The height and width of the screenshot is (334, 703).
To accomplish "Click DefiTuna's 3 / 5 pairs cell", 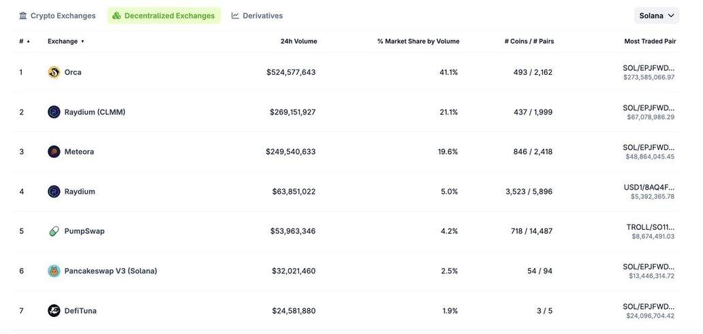I will tap(545, 311).
